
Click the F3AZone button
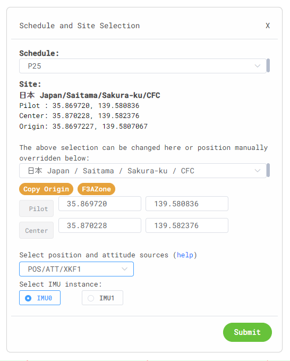[x=96, y=189]
